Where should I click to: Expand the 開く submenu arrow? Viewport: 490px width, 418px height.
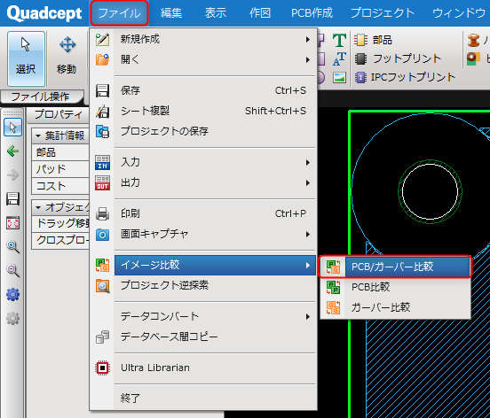click(x=308, y=59)
